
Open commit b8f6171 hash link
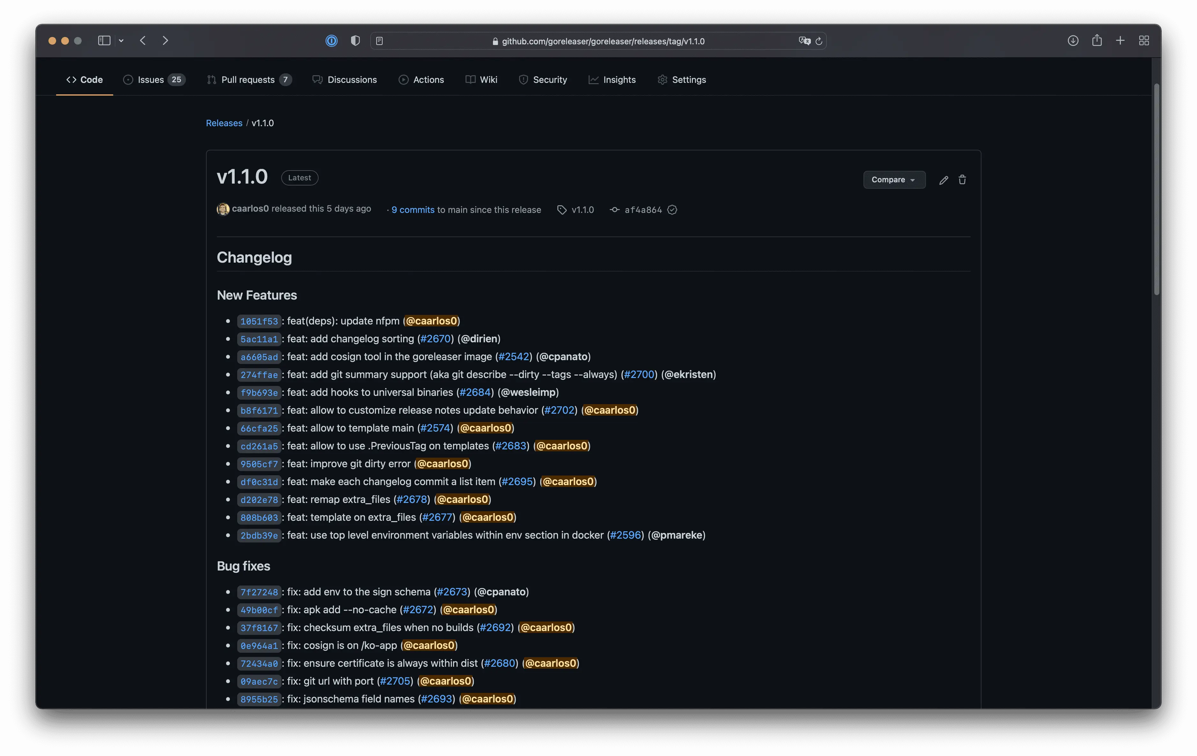259,411
